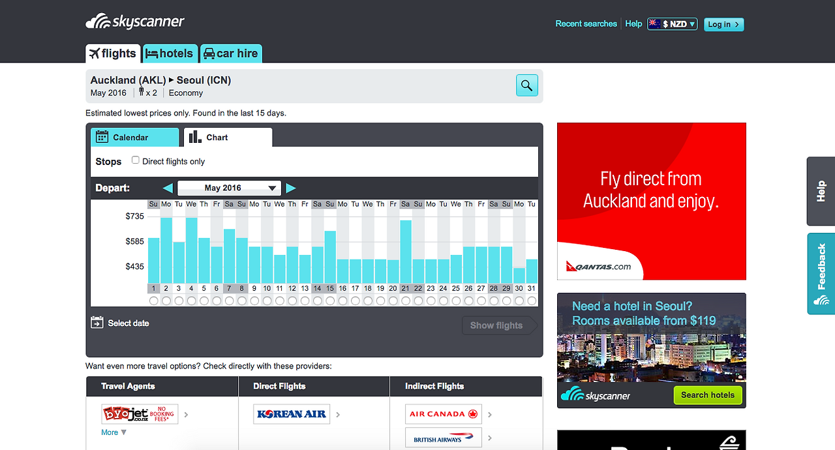Click the Log in button
The width and height of the screenshot is (835, 450).
coord(723,24)
